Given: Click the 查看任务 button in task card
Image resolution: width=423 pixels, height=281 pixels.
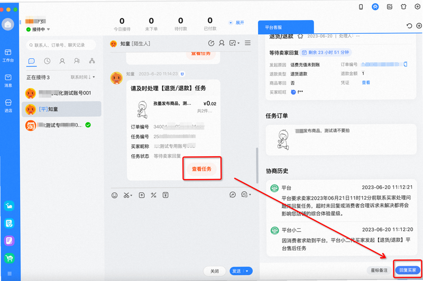Looking at the screenshot, I should pyautogui.click(x=202, y=169).
